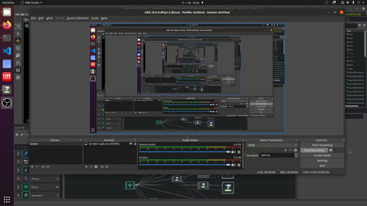Expand the Debug category in node list
Screen dimensions: 367x206
click(x=18, y=179)
